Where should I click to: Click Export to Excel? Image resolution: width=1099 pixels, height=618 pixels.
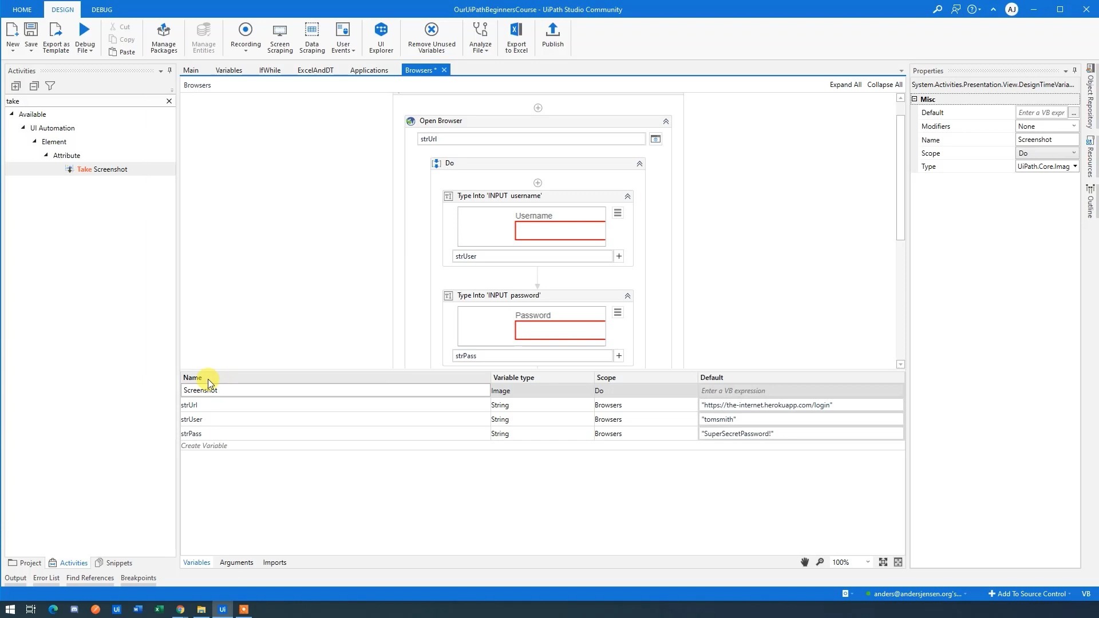coord(516,38)
